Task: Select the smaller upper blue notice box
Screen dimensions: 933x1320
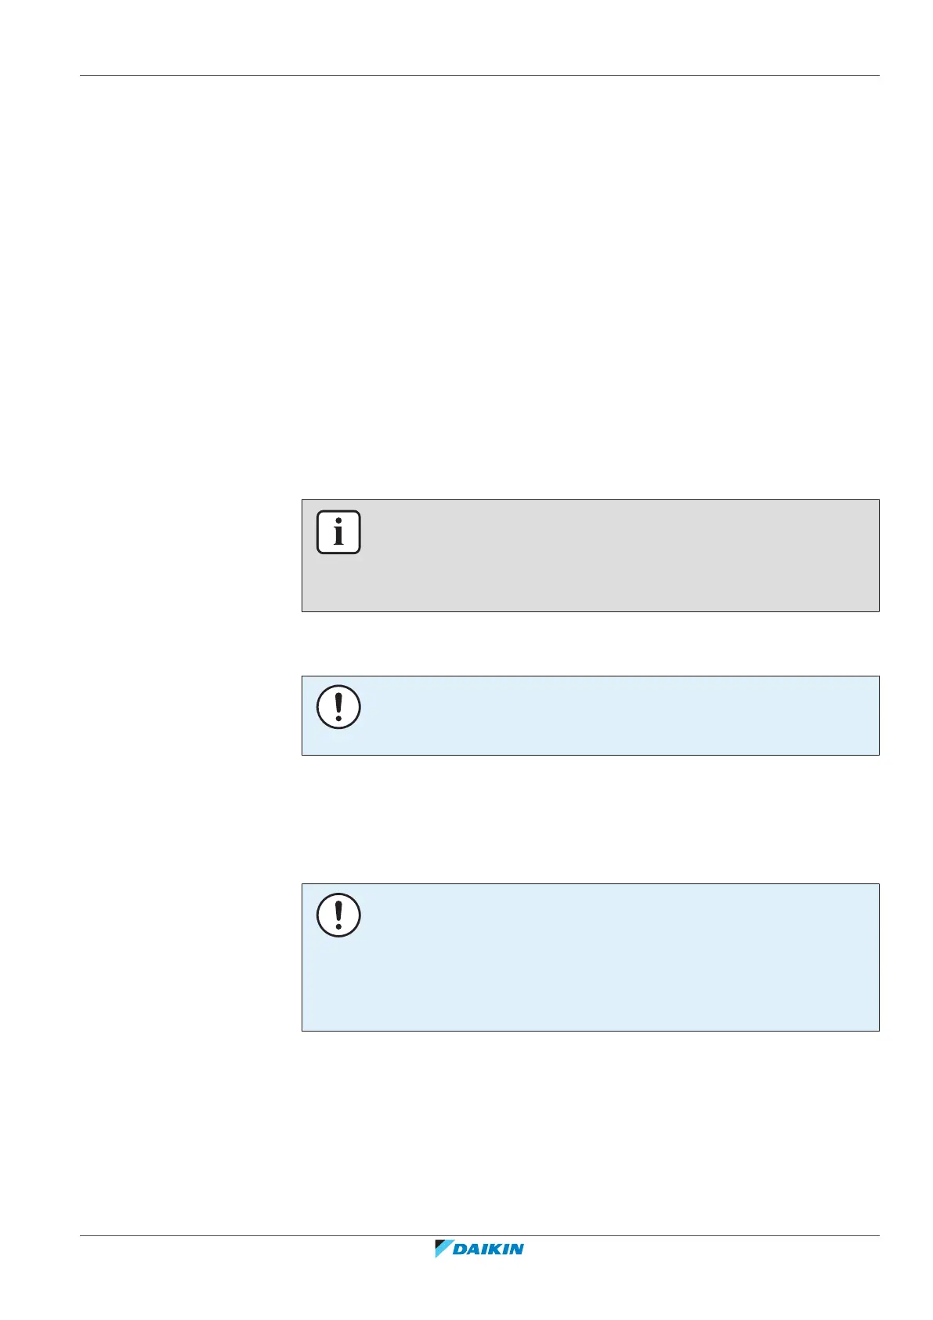Action: coord(611,716)
